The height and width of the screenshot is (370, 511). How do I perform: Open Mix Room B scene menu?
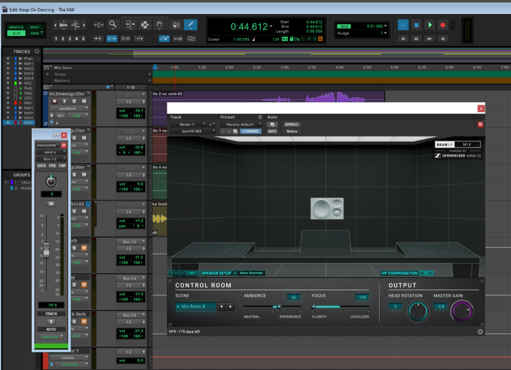coord(196,307)
